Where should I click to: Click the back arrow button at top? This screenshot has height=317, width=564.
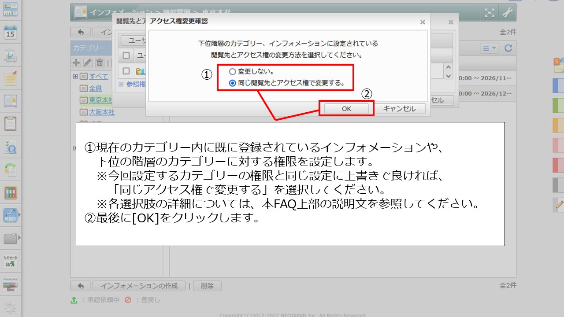tap(81, 33)
